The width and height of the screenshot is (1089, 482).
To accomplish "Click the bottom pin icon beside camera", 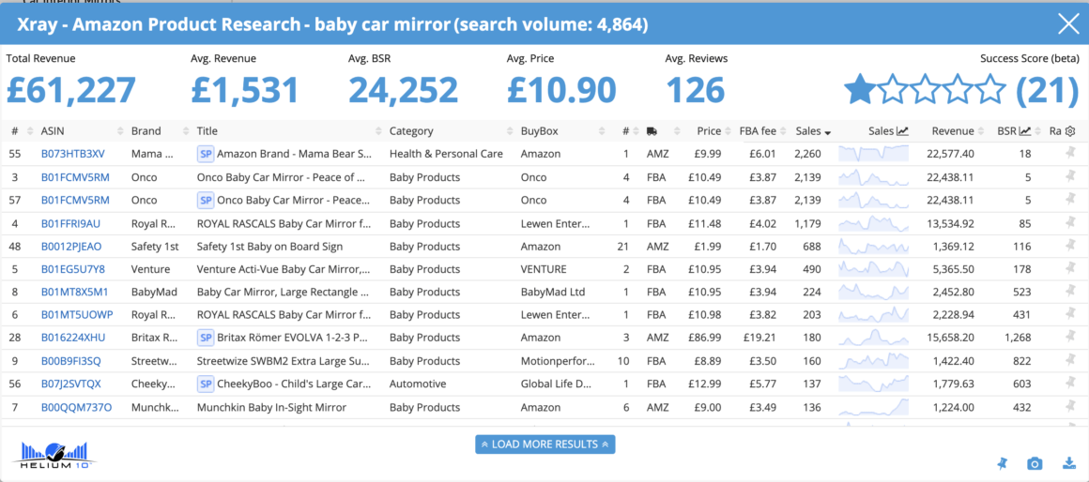I will click(1002, 463).
